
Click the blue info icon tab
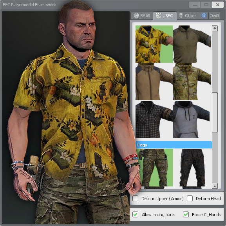tap(204, 16)
